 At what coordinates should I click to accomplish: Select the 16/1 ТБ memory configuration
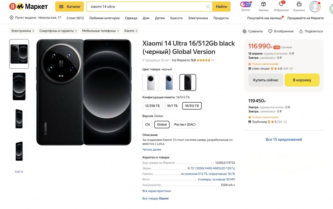172,106
